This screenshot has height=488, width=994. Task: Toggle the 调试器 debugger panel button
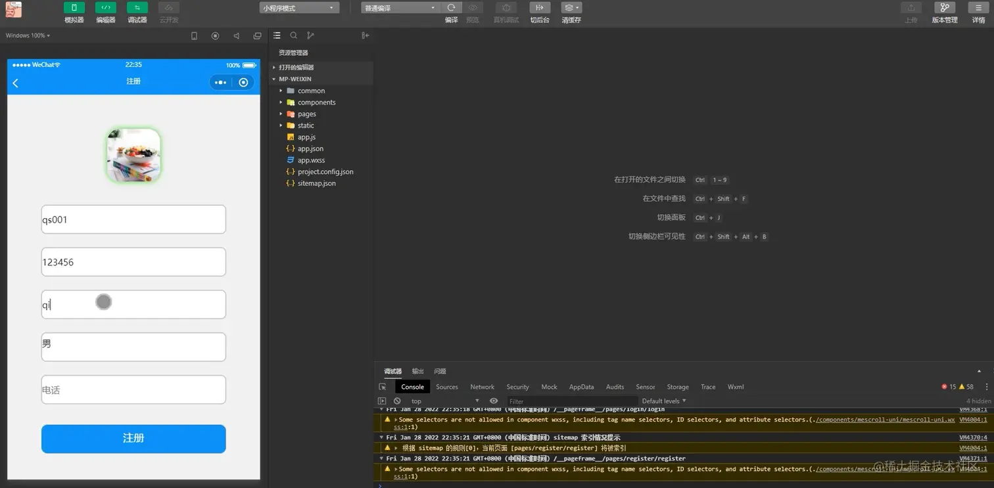[x=137, y=8]
